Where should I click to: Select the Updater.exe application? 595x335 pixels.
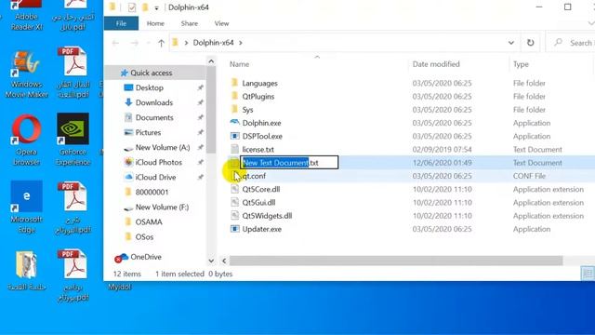pyautogui.click(x=262, y=229)
